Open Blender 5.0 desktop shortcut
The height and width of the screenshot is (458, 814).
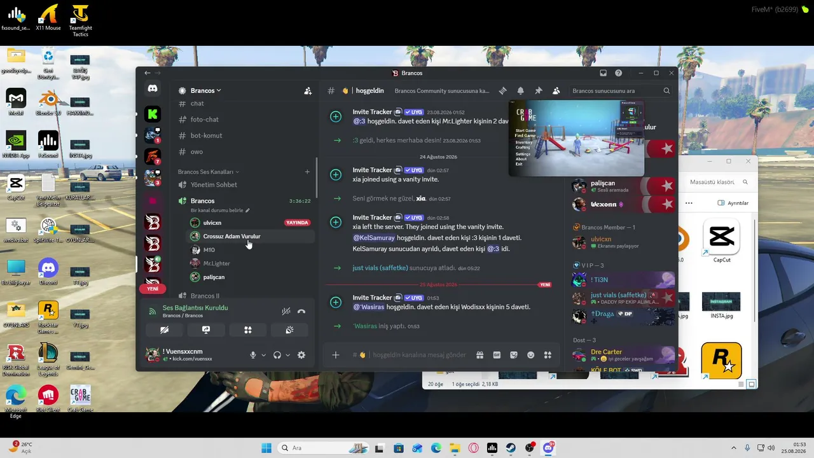(x=48, y=103)
